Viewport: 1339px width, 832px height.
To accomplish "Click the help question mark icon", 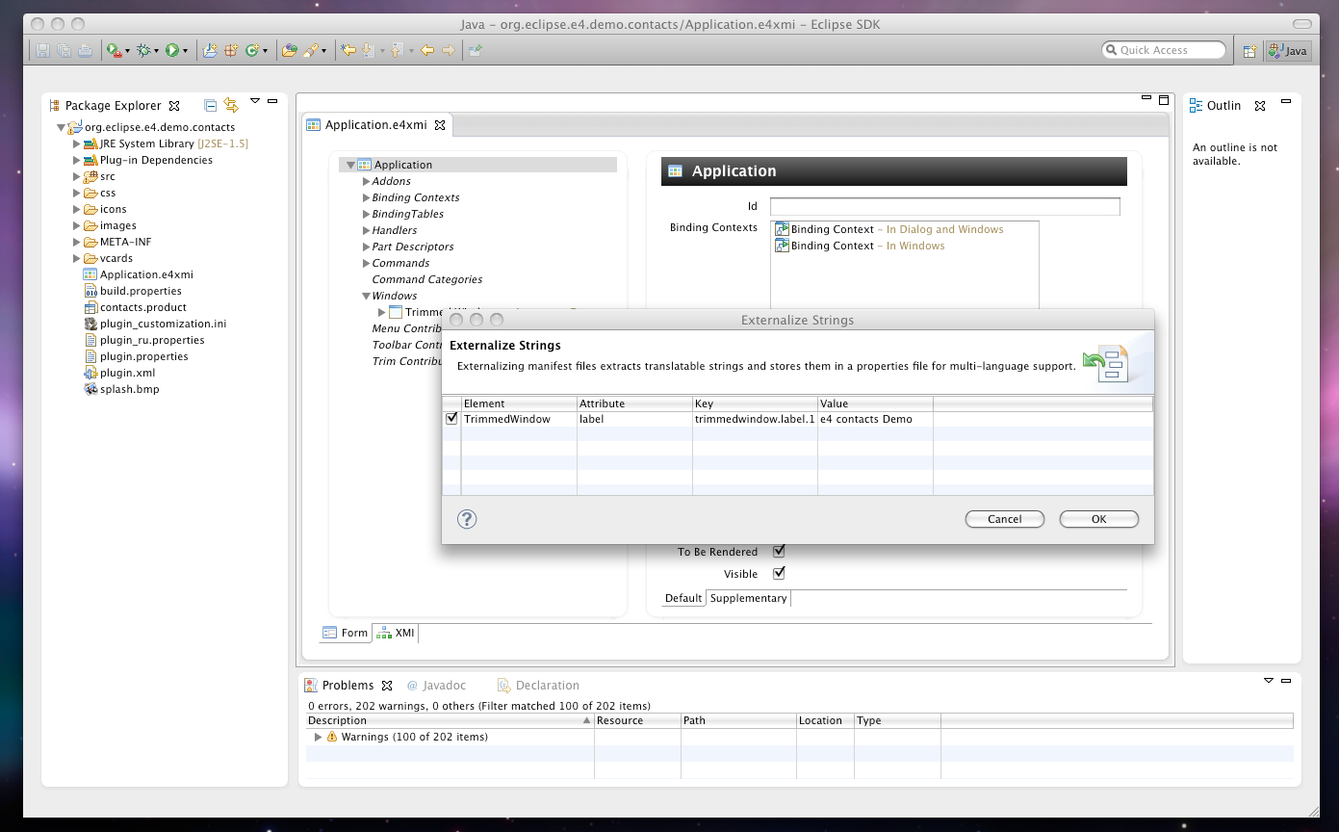I will [x=467, y=519].
